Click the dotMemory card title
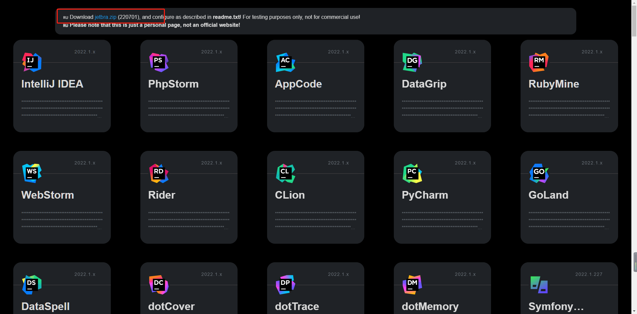 tap(430, 306)
